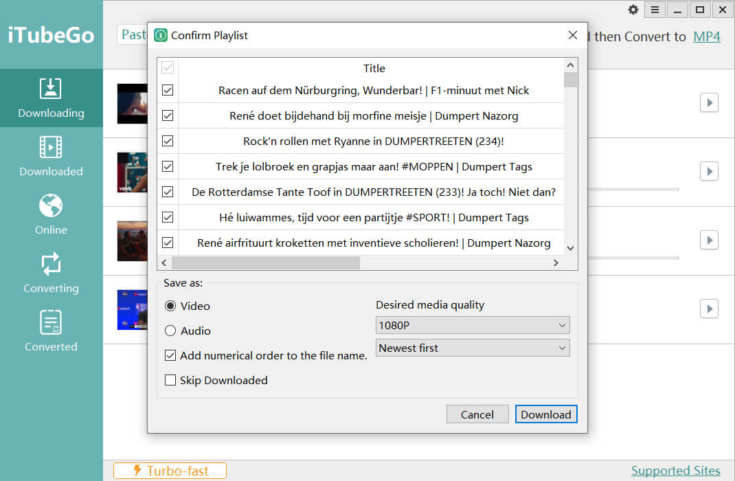Switch to the Downloaded tab label

point(51,172)
